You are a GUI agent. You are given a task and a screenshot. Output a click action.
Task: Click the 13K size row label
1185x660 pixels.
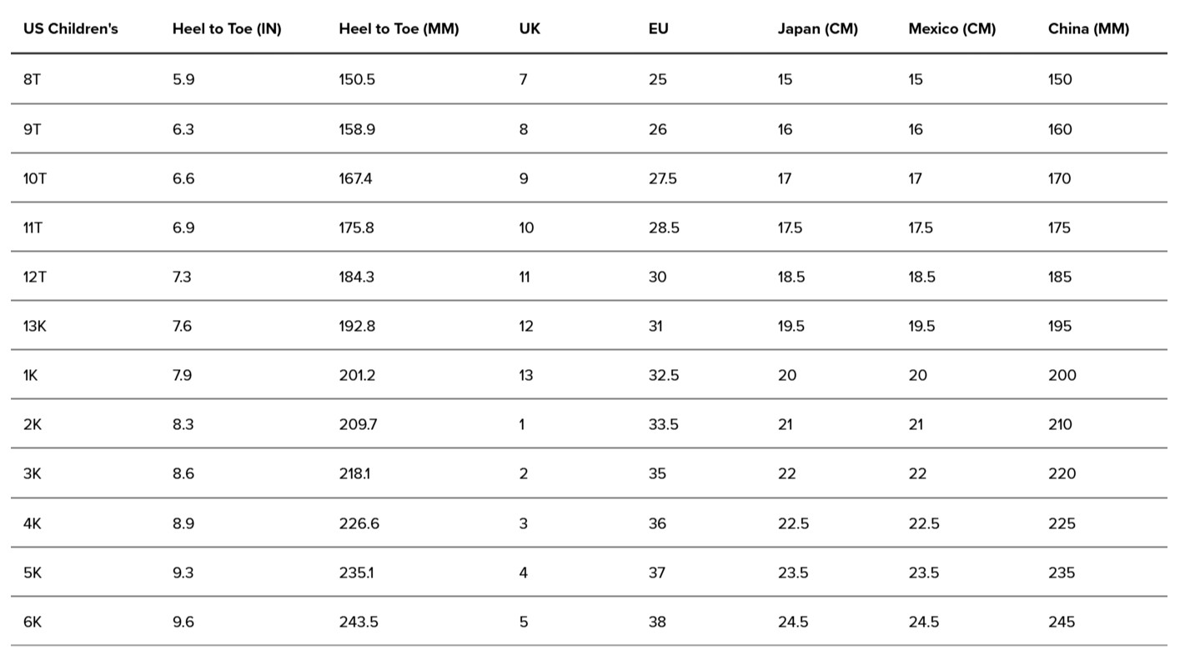click(35, 326)
